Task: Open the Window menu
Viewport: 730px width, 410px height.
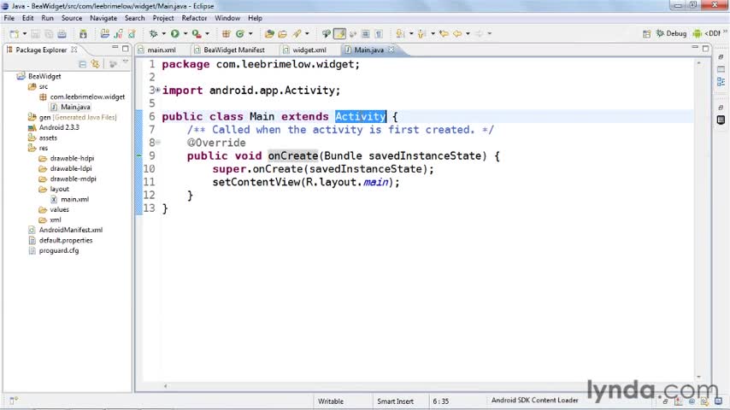Action: (x=227, y=18)
